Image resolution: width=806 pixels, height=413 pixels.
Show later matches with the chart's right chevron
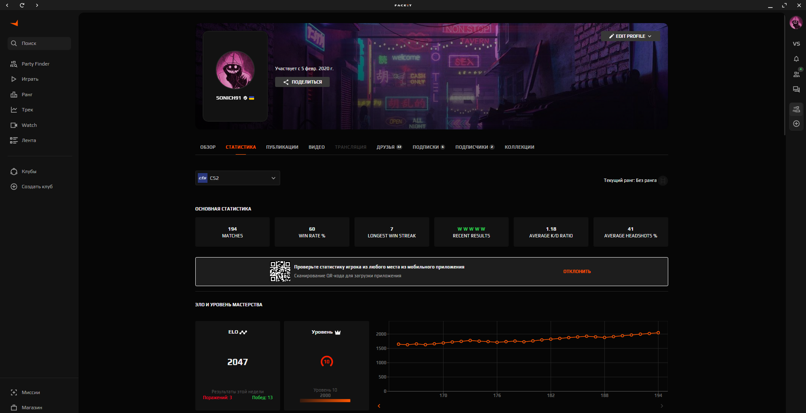point(662,406)
